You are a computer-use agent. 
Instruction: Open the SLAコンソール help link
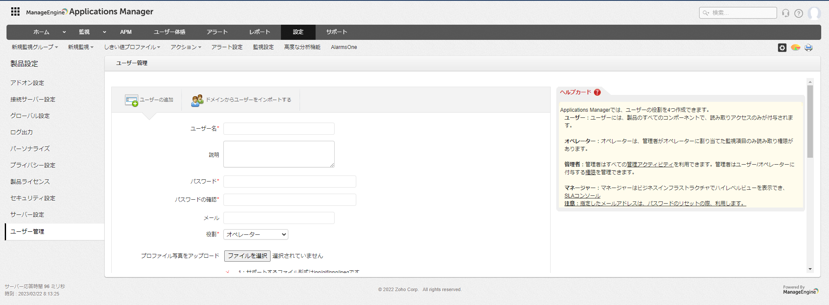[x=582, y=196]
